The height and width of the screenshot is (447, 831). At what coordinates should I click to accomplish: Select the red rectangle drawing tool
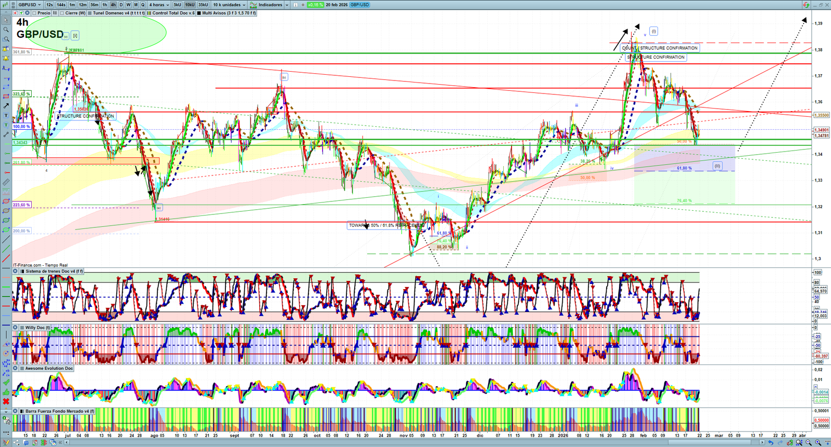(x=6, y=97)
